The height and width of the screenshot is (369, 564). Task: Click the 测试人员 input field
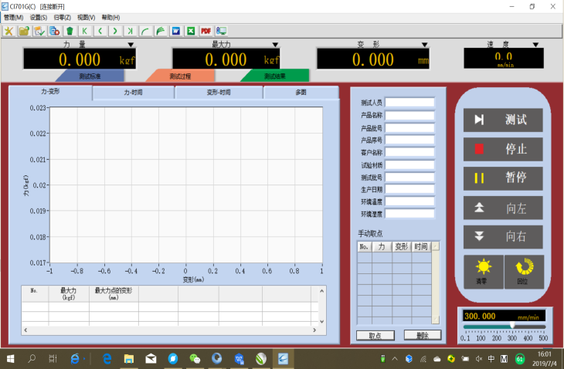point(410,102)
